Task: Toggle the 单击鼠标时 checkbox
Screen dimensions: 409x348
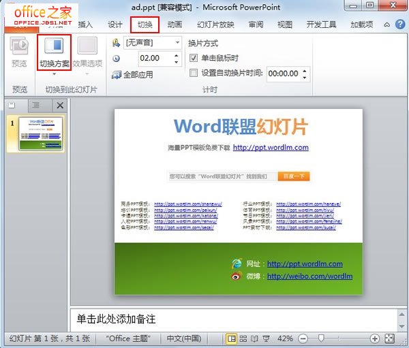Action: (194, 58)
